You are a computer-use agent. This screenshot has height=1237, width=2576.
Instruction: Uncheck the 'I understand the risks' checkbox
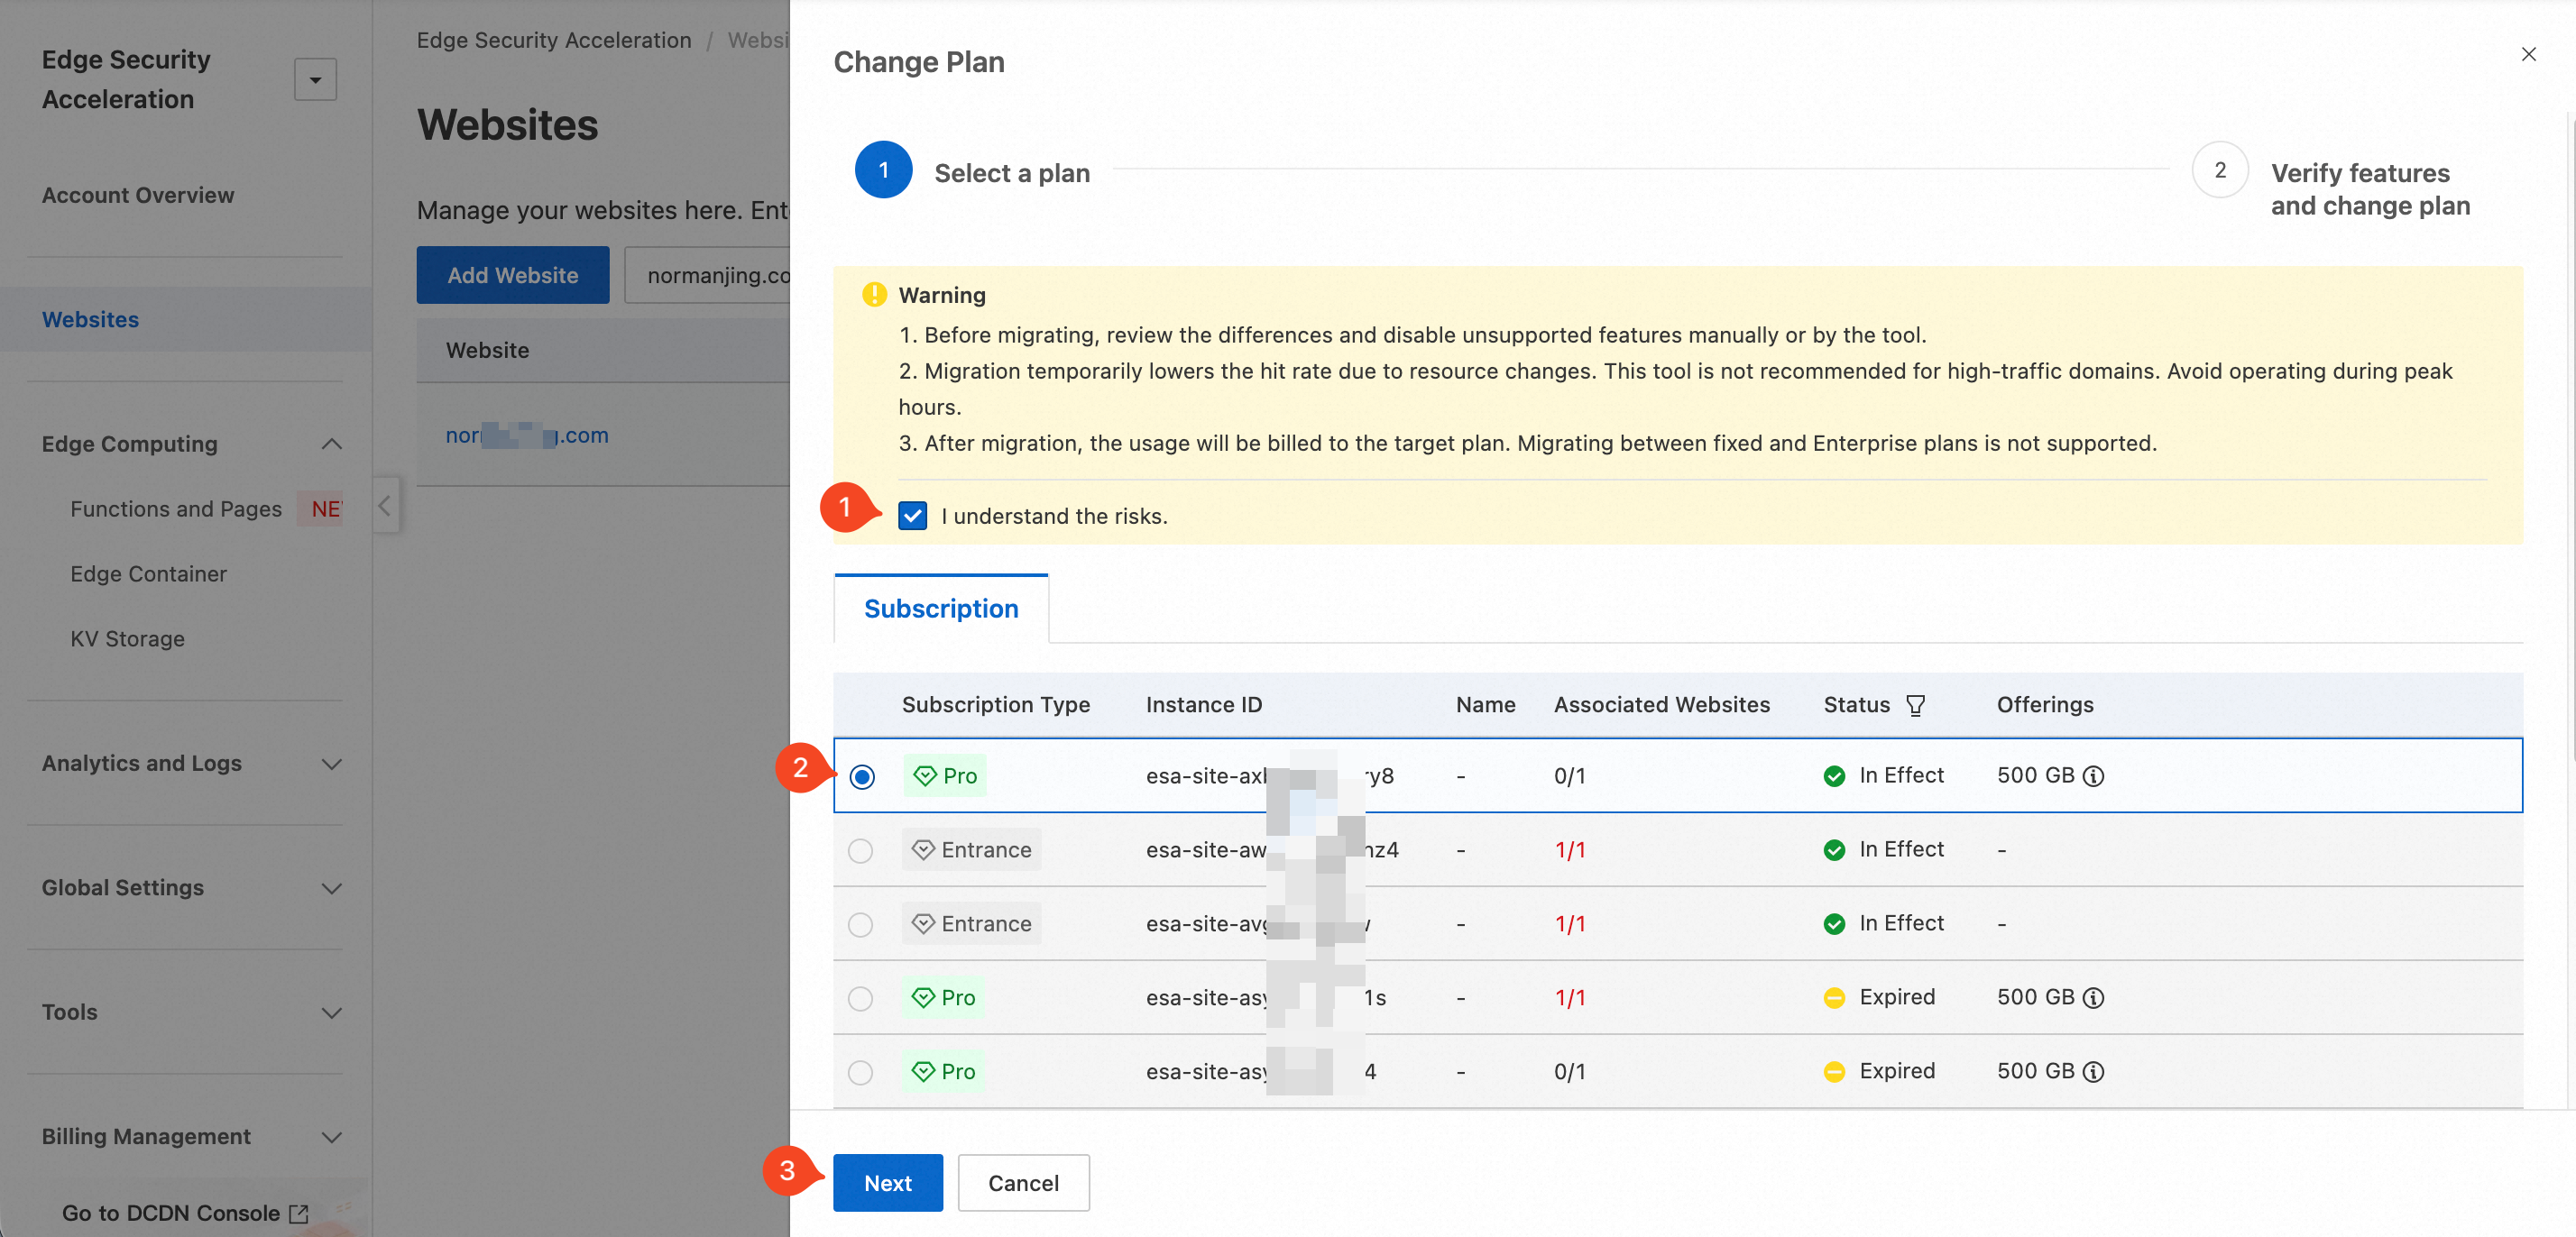[912, 516]
